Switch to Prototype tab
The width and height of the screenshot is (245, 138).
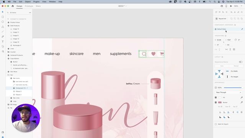[x=29, y=6]
